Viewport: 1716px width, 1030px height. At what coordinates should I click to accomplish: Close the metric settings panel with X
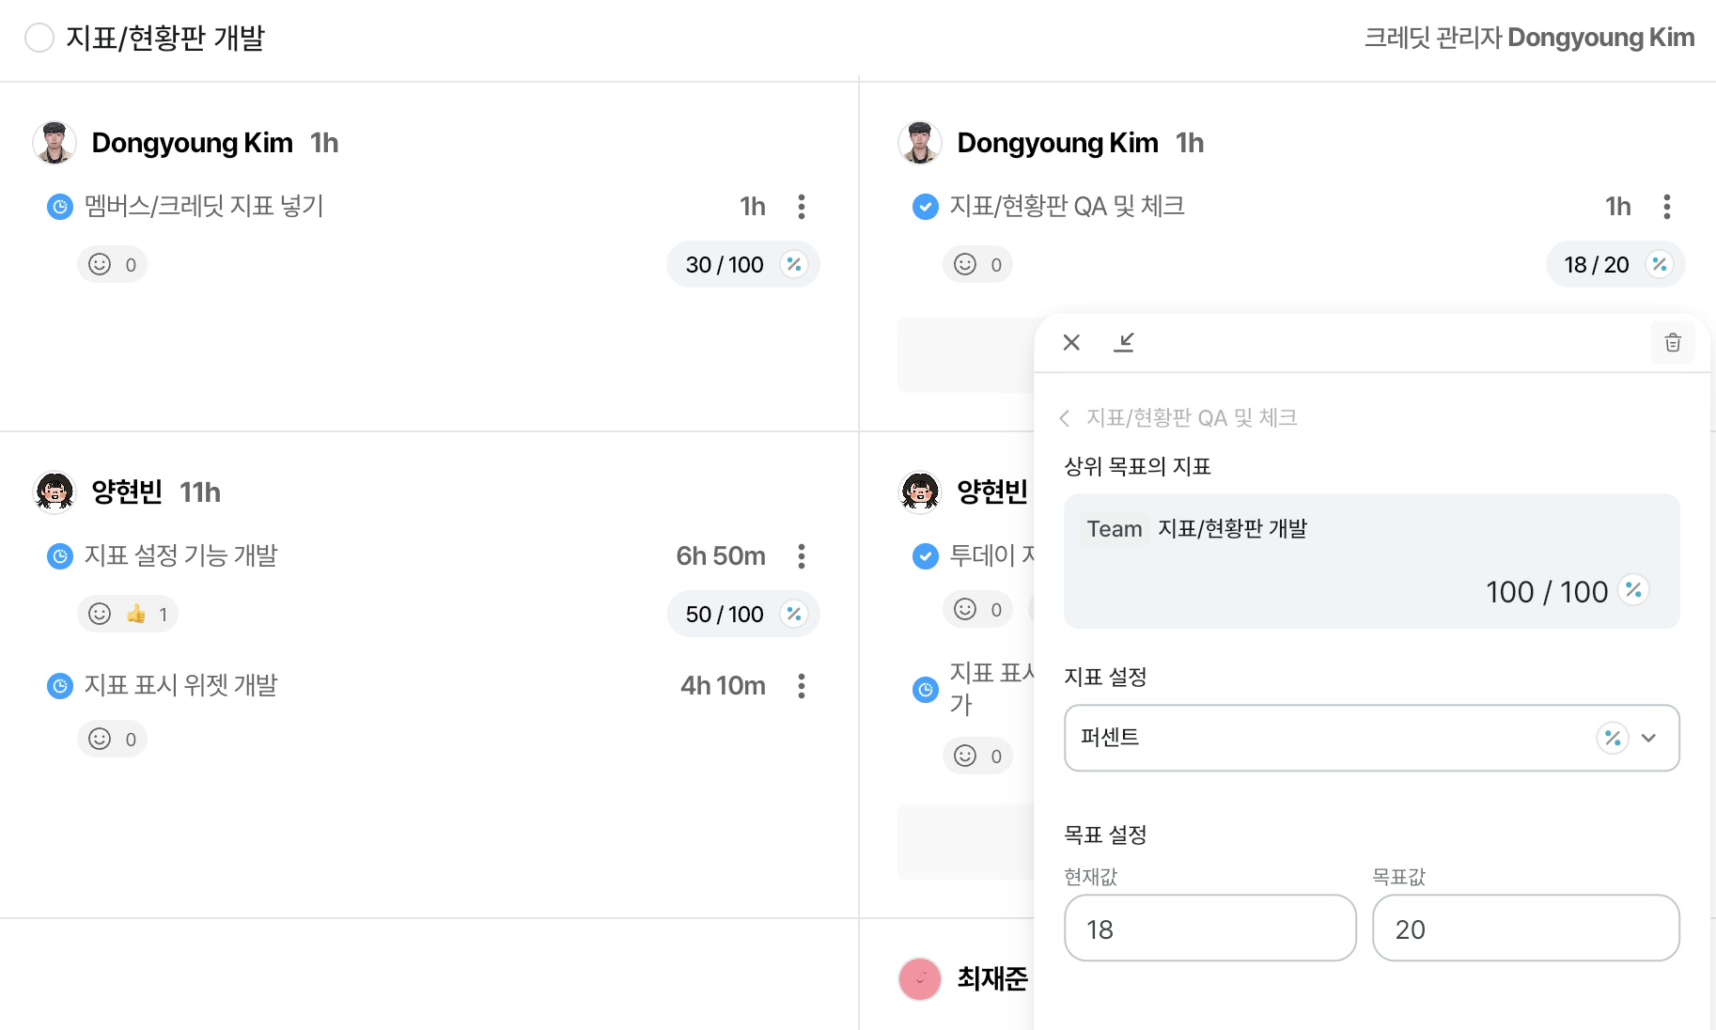1071,342
